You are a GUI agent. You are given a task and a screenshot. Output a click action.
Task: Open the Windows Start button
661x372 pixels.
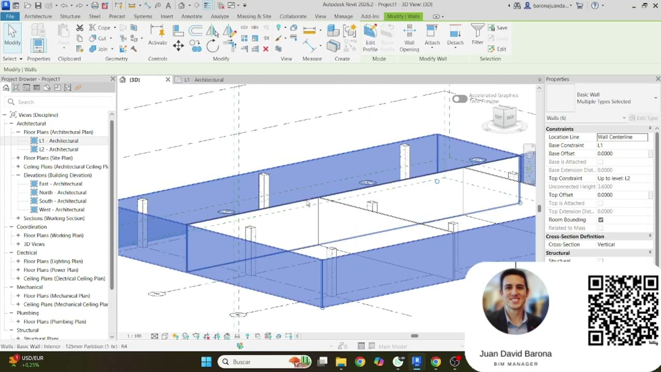206,362
